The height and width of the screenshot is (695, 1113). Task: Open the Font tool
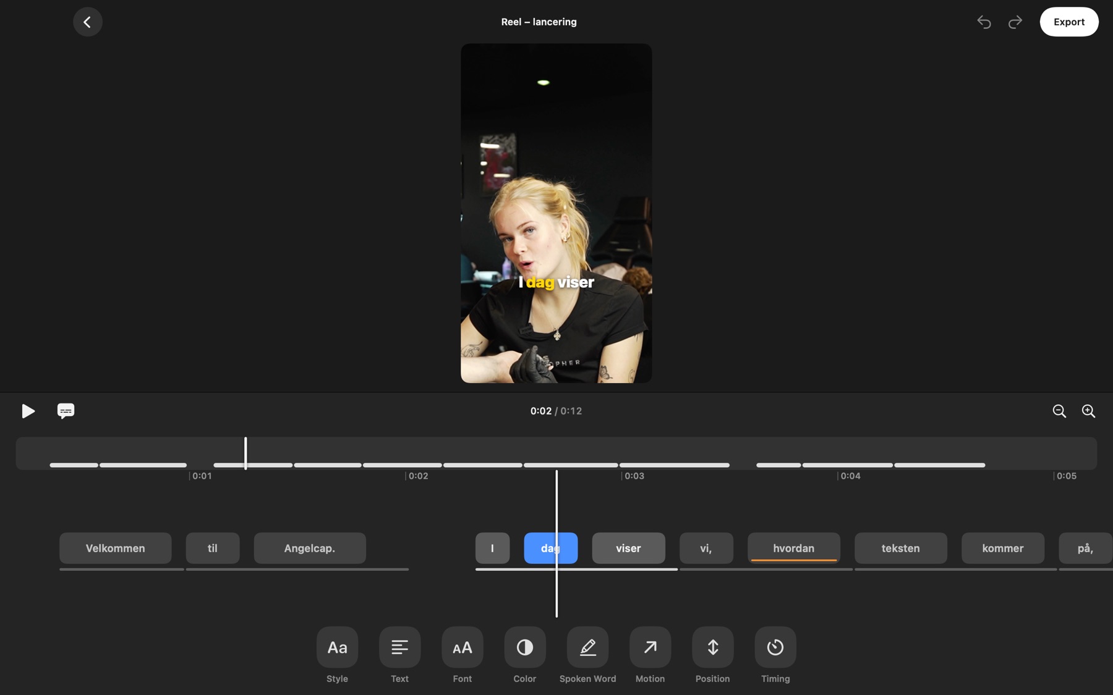[462, 647]
